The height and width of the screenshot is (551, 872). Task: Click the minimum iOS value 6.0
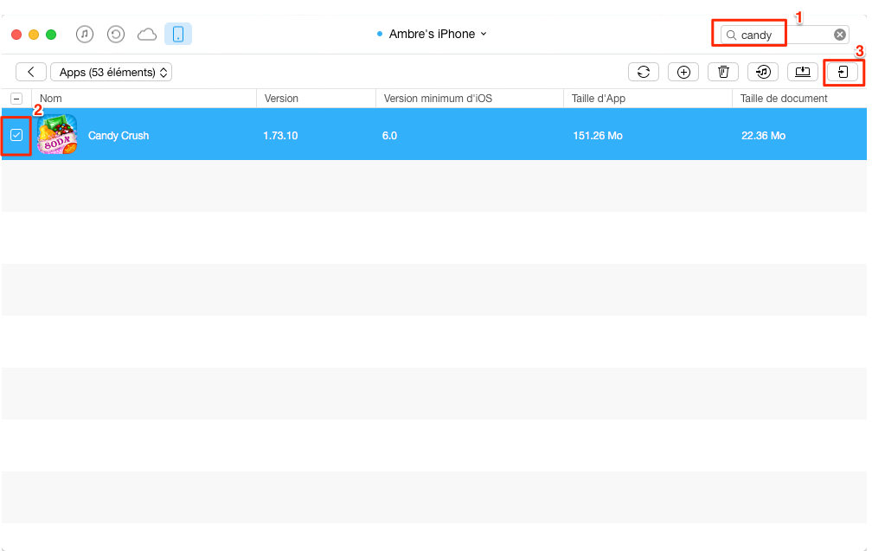pos(389,136)
